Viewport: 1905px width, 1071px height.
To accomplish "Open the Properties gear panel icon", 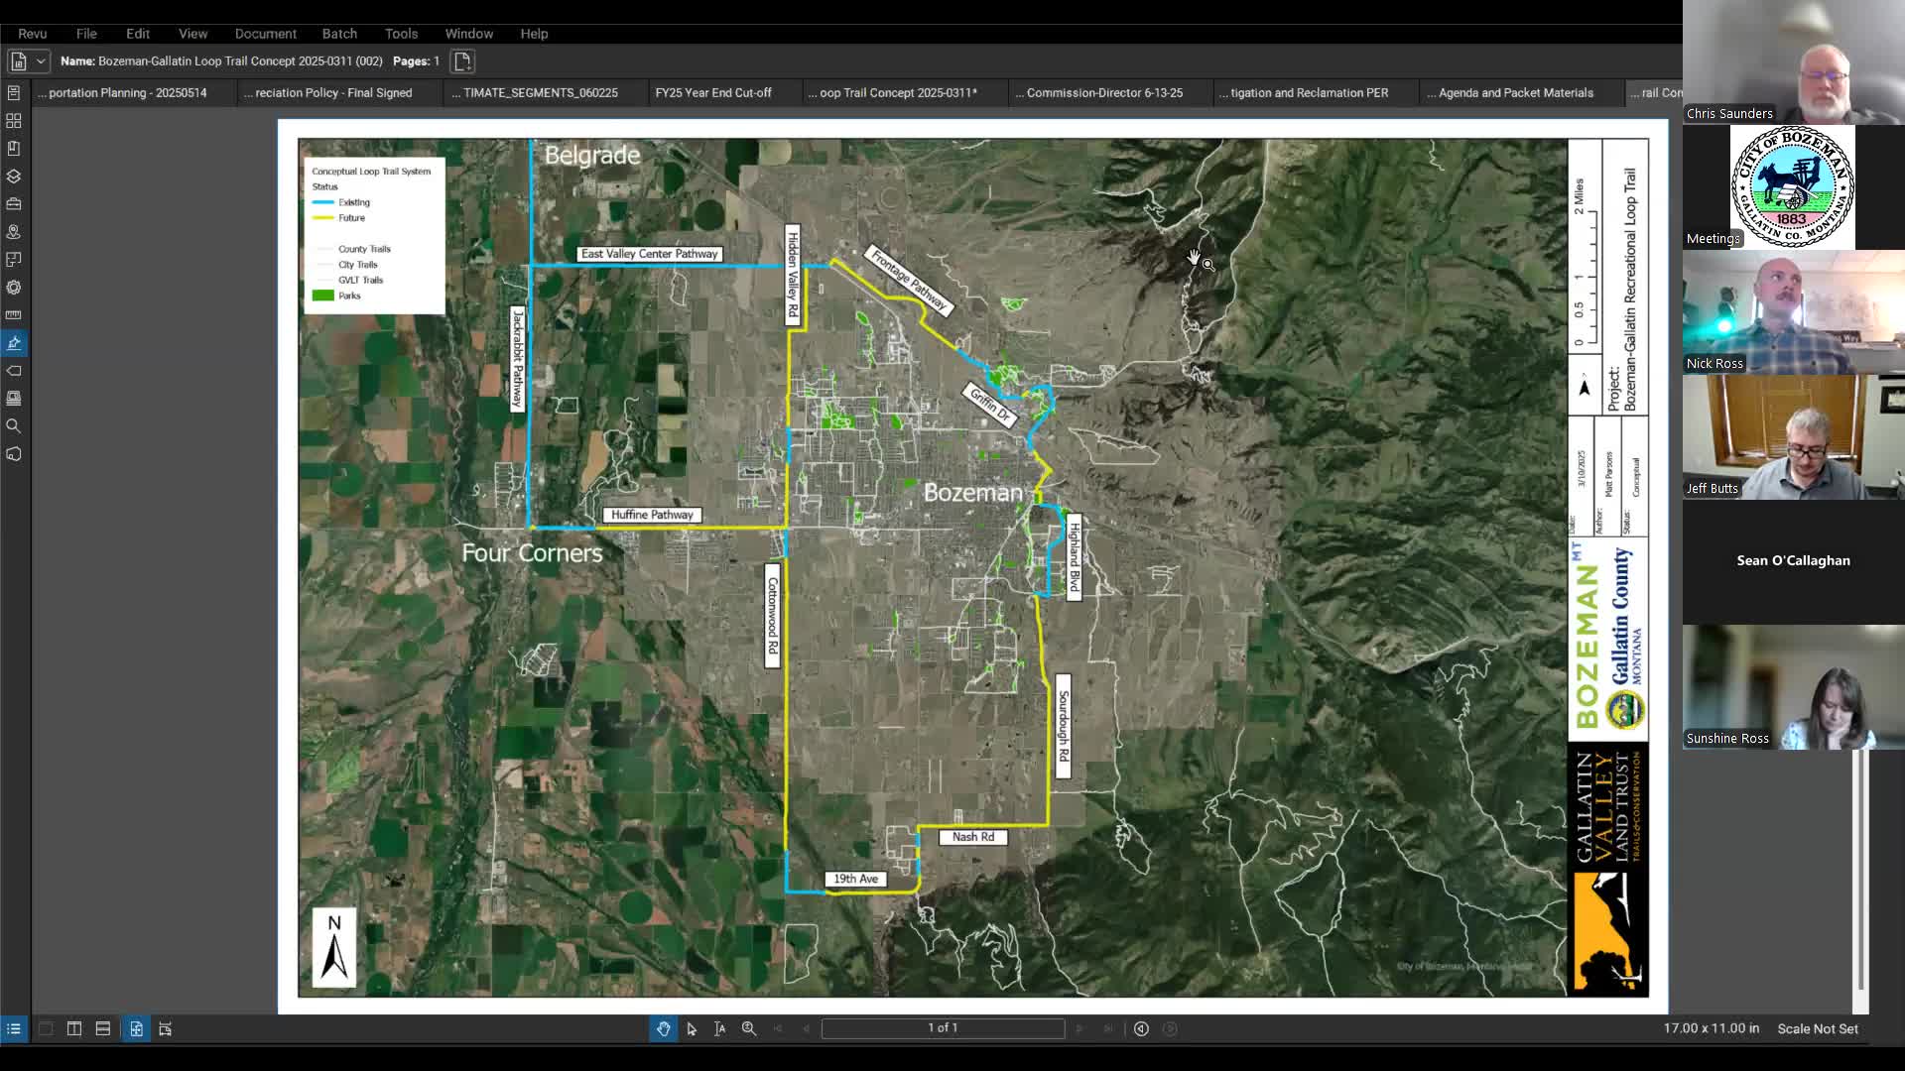I will coord(14,287).
